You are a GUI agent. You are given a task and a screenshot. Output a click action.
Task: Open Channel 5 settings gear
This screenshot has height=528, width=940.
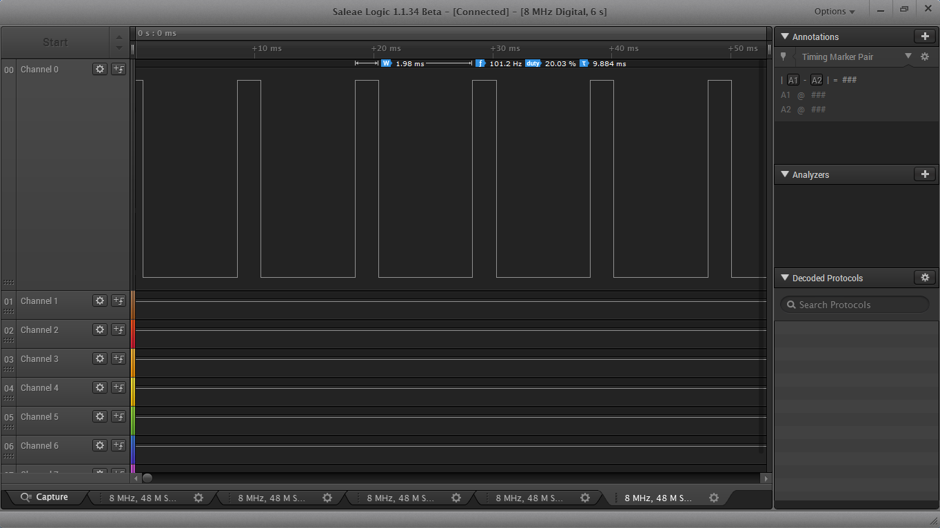point(100,416)
